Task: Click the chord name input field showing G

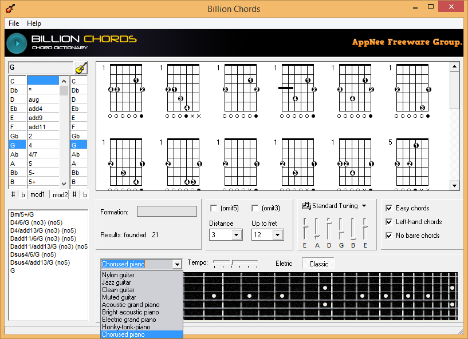Action: [41, 67]
